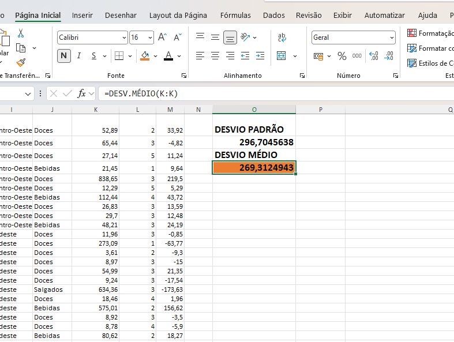Expand fill color dropdown arrow
This screenshot has height=342, width=454.
tap(156, 56)
